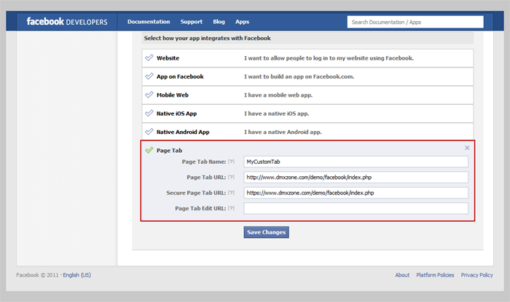Click the Page Tab Name input field
510x302 pixels.
pos(356,162)
